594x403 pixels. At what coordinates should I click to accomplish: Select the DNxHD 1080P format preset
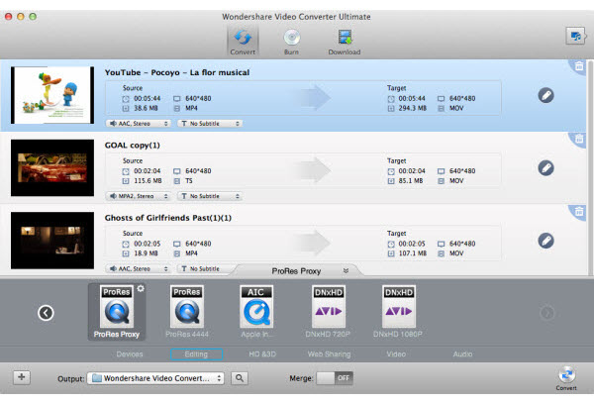tap(398, 312)
